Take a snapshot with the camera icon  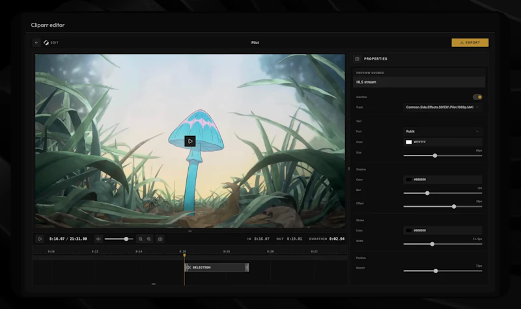[x=160, y=239]
